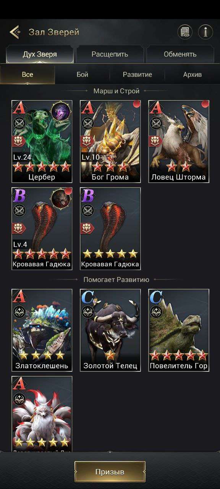Open the five-gold-star Кровавая Гадюка card
The image size is (220, 489).
[110, 228]
